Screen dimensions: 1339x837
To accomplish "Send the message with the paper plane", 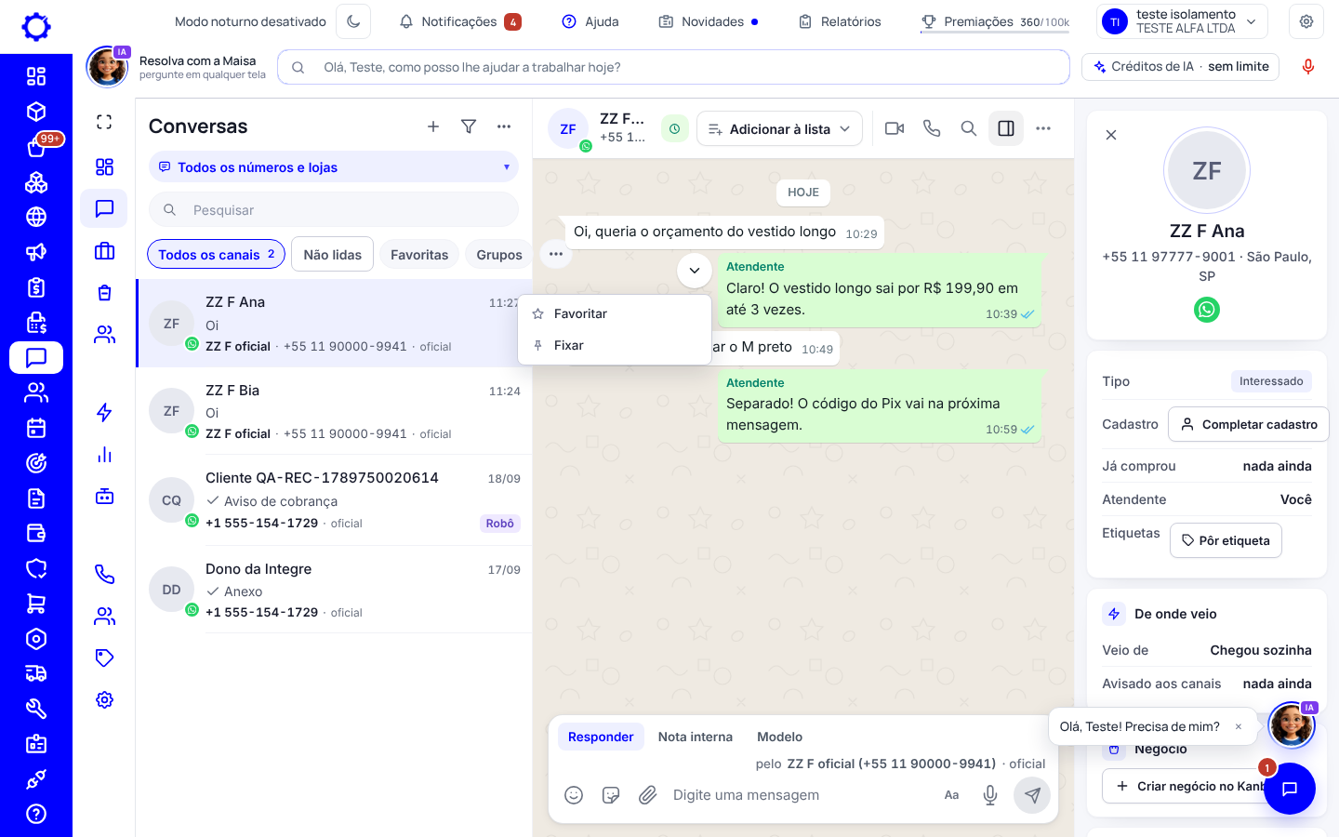I will point(1032,795).
